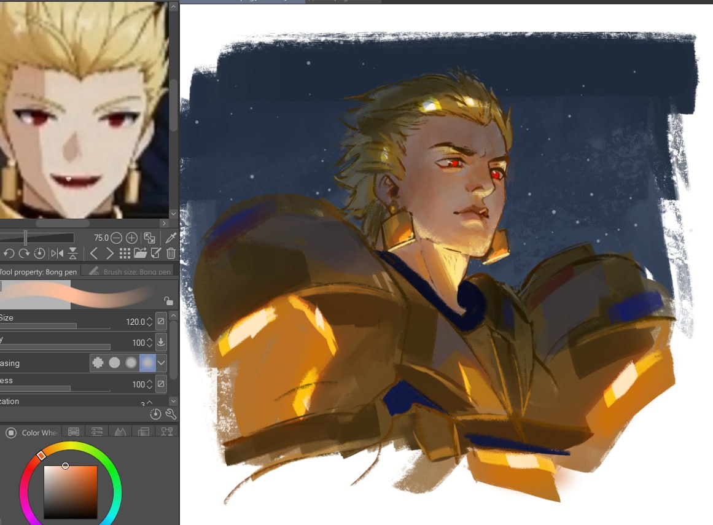This screenshot has height=525, width=713.
Task: Open Sub View image for editing
Action: pos(155,253)
